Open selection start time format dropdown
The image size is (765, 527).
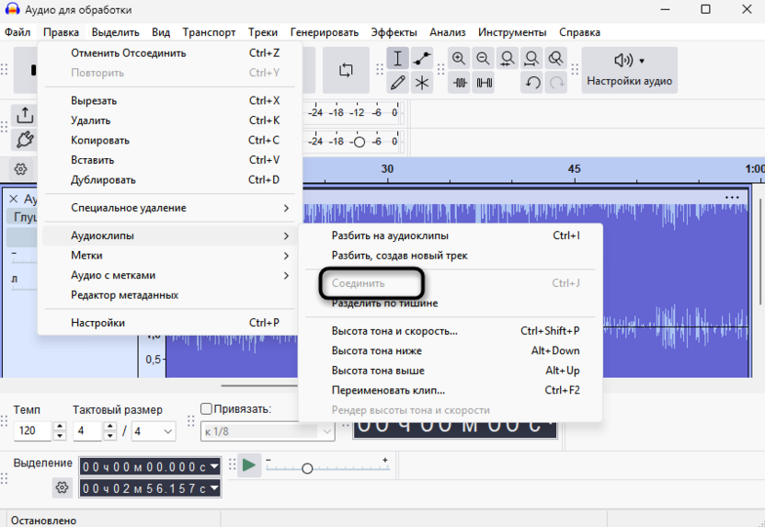tap(214, 466)
